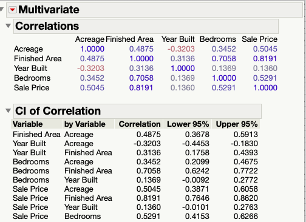Select upper bound value 0.2772
The image size is (306, 222).
click(x=246, y=180)
